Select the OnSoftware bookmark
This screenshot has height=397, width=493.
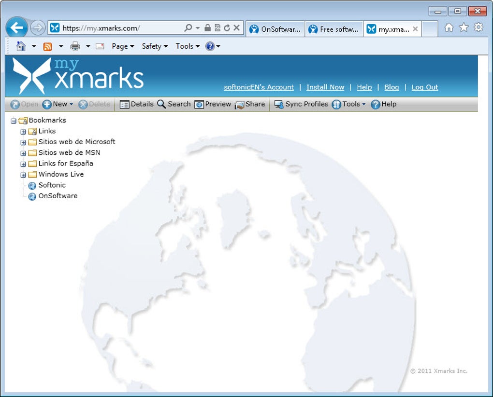(58, 196)
